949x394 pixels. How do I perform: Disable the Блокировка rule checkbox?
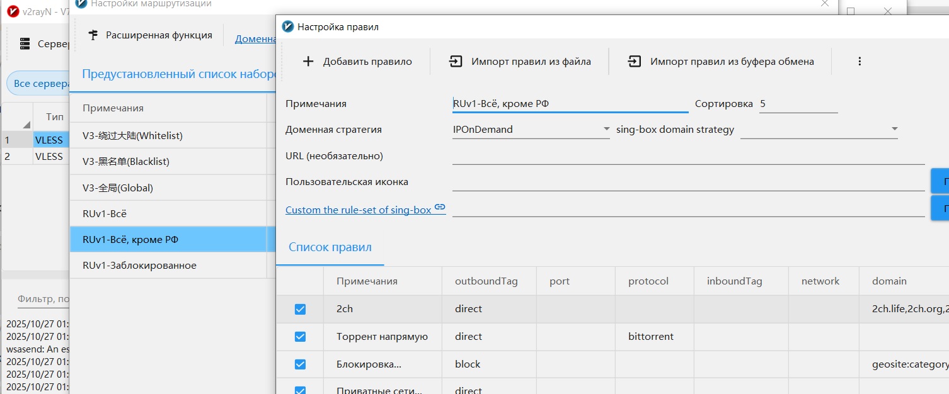coord(300,364)
